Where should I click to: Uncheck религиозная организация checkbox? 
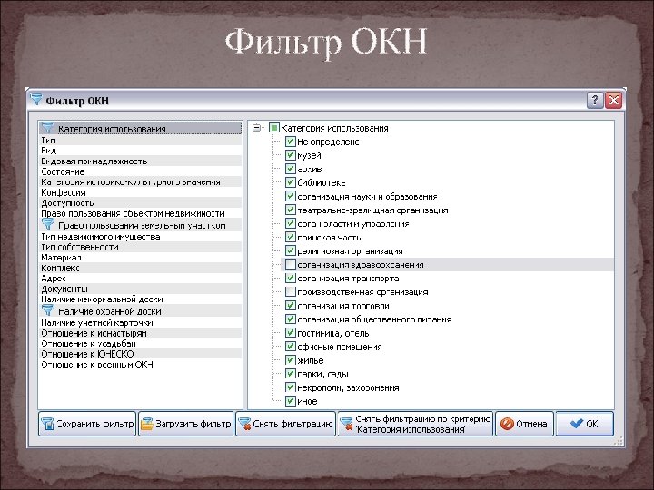pyautogui.click(x=291, y=250)
